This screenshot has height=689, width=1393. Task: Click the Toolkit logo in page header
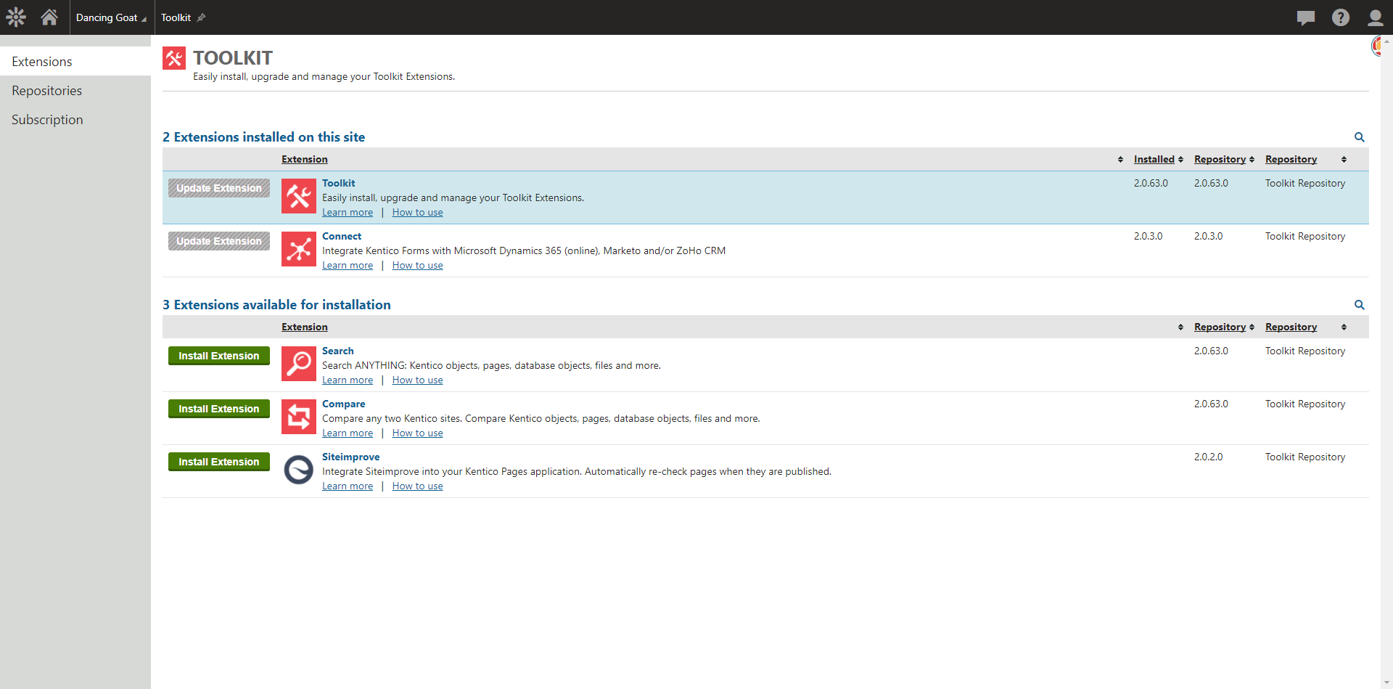[174, 58]
